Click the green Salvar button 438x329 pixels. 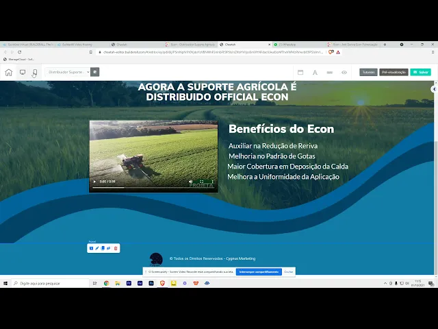tap(420, 72)
